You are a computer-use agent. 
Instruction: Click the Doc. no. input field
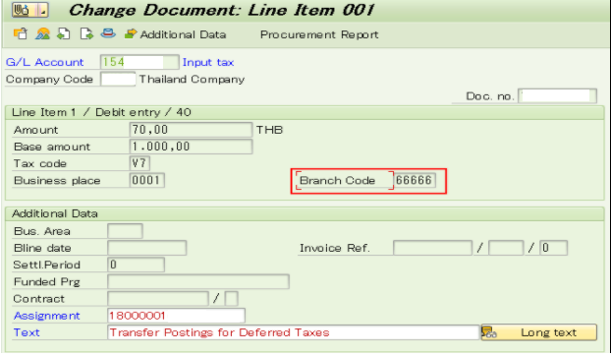pos(557,96)
